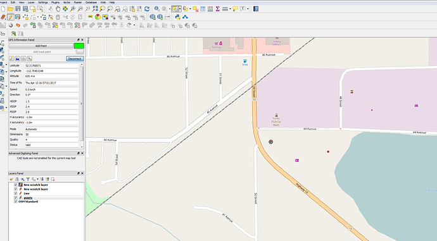Click the Add Point button
Image resolution: width=437 pixels, height=241 pixels.
point(41,46)
